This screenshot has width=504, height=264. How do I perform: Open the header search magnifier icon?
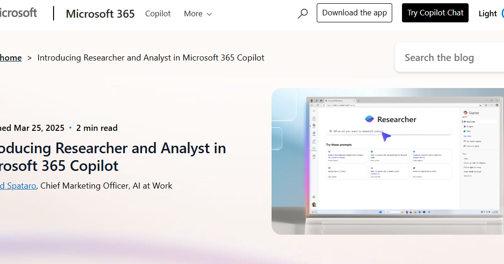click(303, 14)
